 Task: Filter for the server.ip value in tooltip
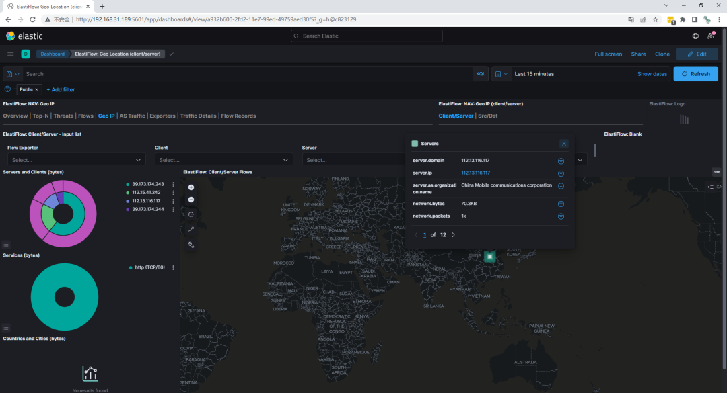(561, 173)
